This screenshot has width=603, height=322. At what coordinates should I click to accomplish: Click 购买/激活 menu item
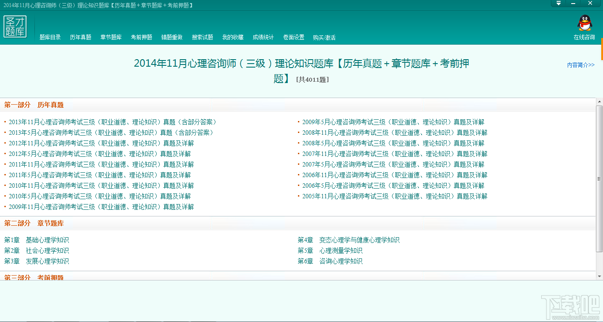pyautogui.click(x=324, y=38)
